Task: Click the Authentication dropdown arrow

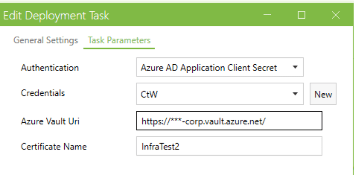Action: 295,67
